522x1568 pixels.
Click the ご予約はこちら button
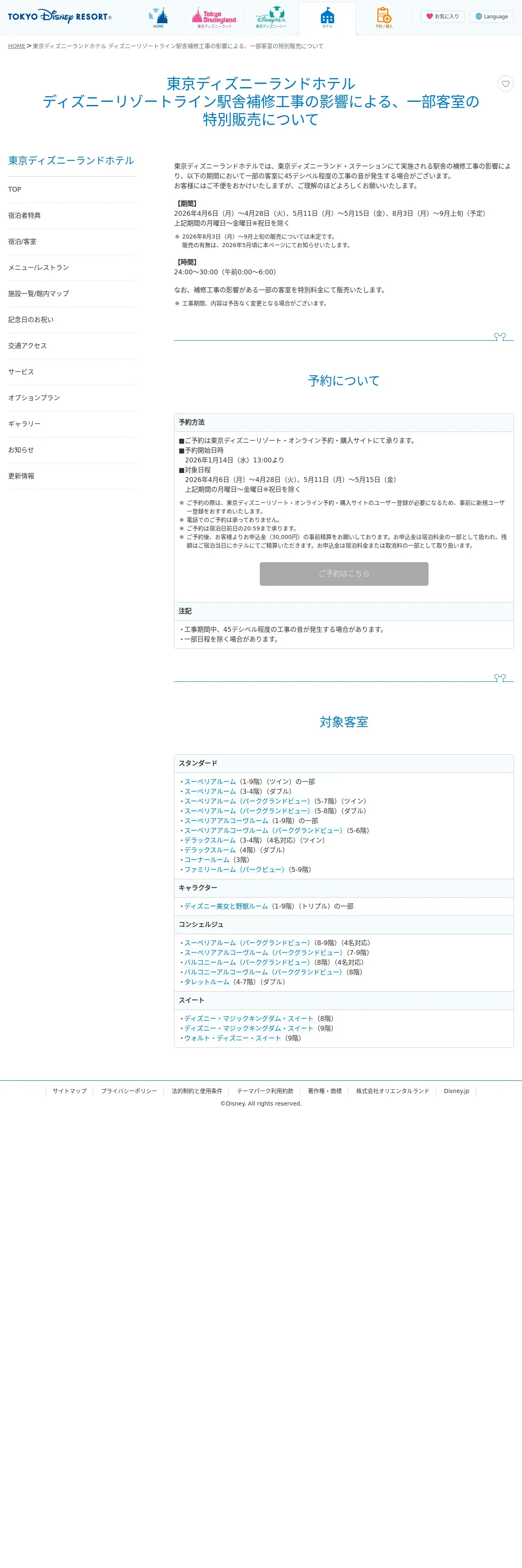pyautogui.click(x=344, y=574)
